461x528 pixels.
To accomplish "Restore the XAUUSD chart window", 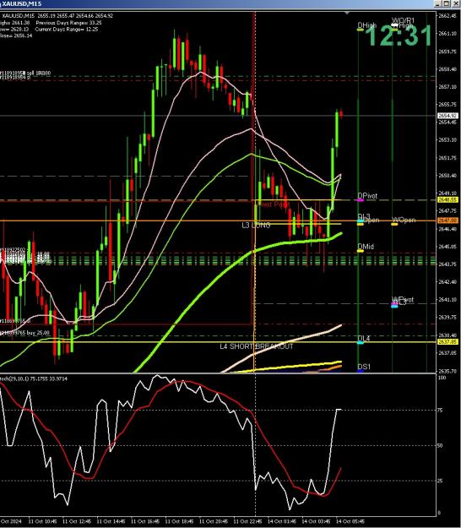I will pyautogui.click(x=446, y=3).
